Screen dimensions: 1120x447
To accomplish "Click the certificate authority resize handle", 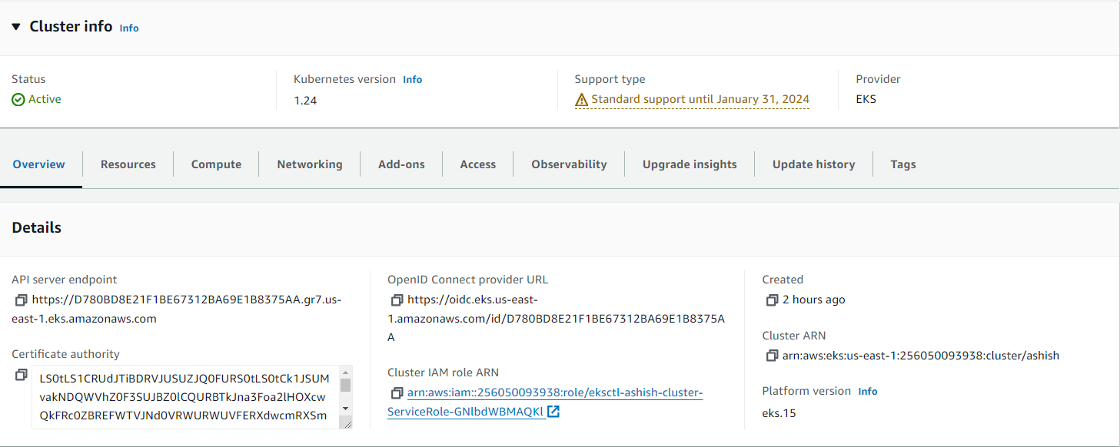I will click(x=347, y=422).
